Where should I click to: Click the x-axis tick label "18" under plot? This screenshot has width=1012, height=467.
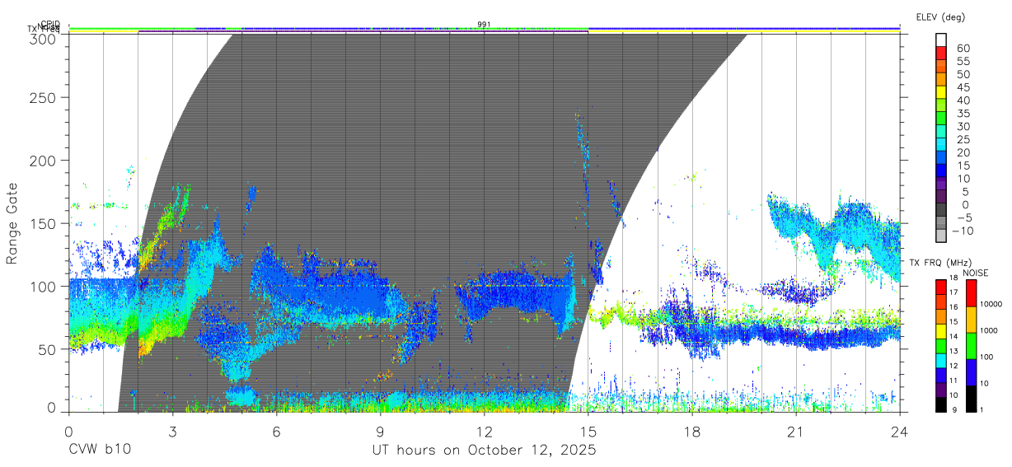(x=691, y=431)
